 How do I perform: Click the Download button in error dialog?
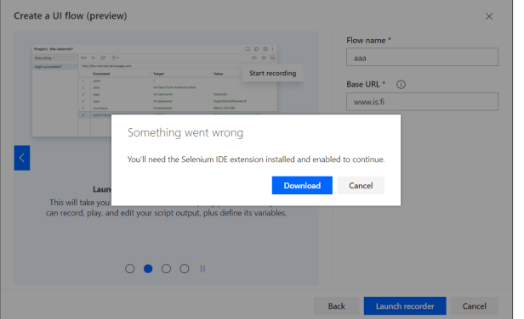tap(302, 185)
